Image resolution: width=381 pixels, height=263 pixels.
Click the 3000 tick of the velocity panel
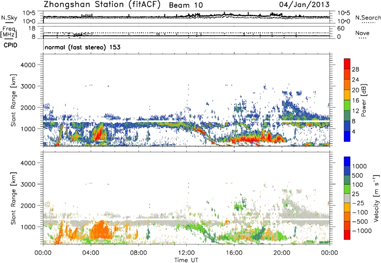point(28,184)
